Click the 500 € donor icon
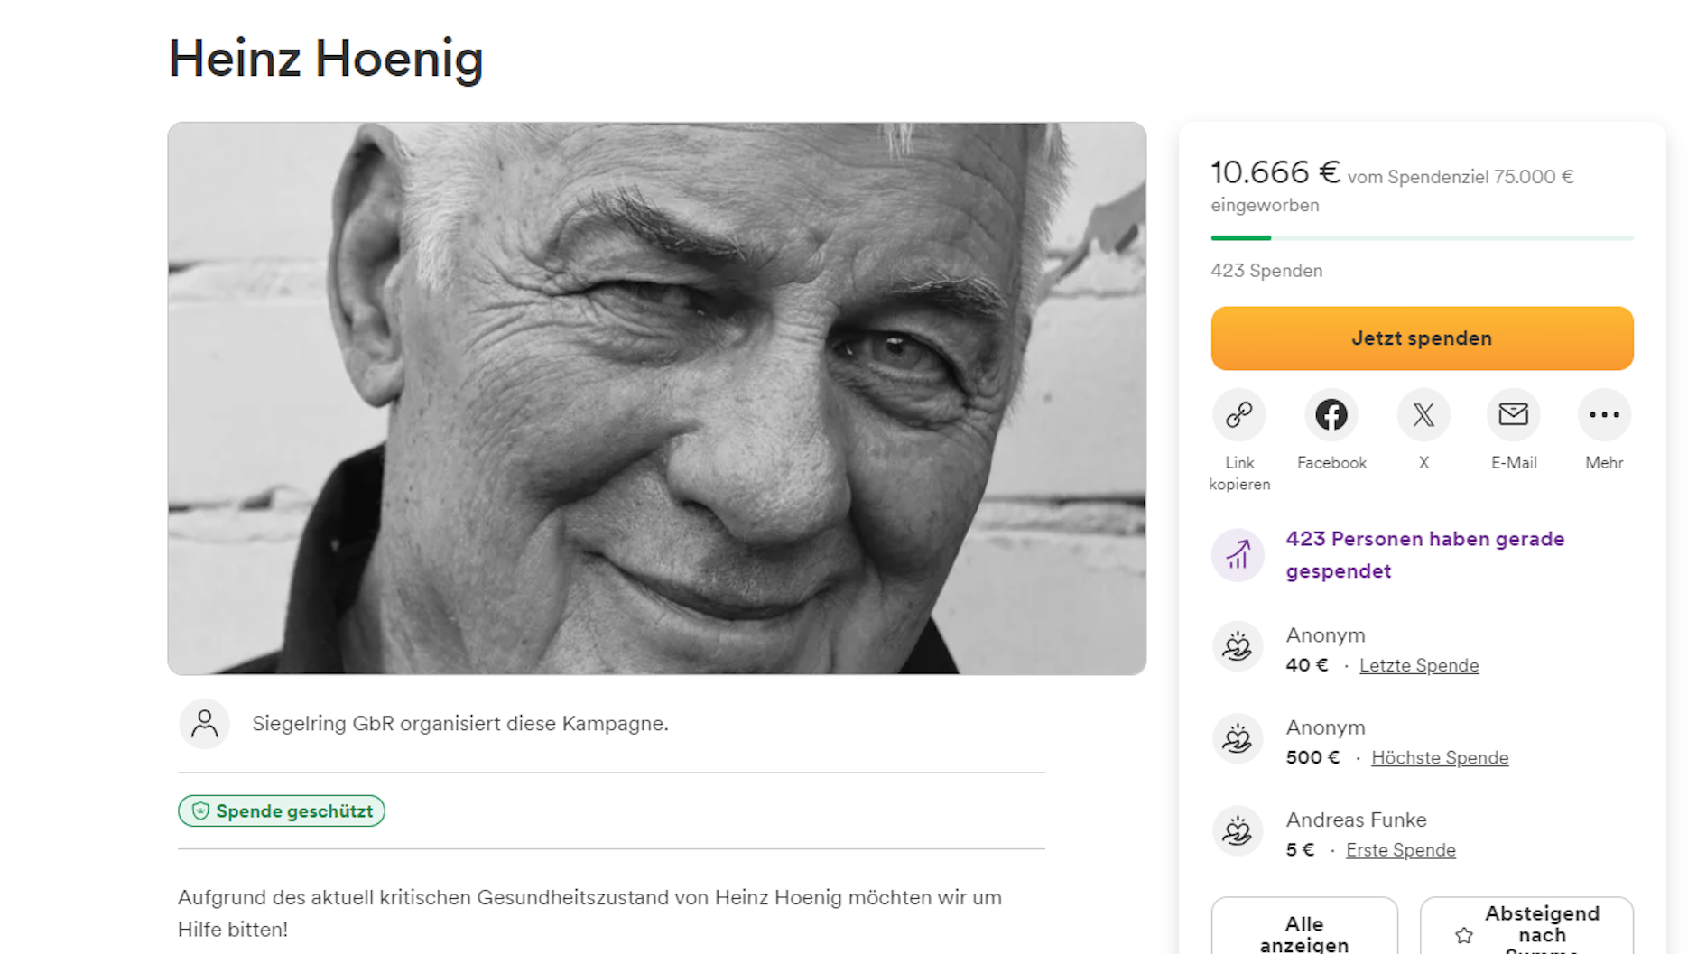The image size is (1697, 954). (1237, 739)
